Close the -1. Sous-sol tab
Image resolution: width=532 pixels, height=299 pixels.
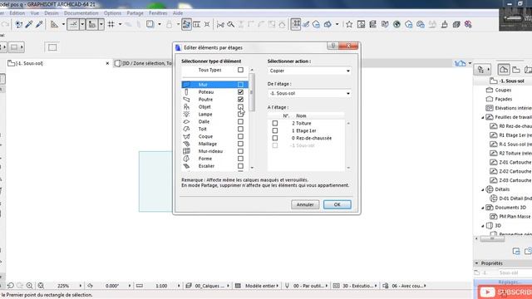[x=107, y=63]
